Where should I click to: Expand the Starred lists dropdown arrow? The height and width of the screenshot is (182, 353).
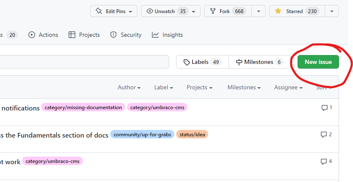(331, 11)
